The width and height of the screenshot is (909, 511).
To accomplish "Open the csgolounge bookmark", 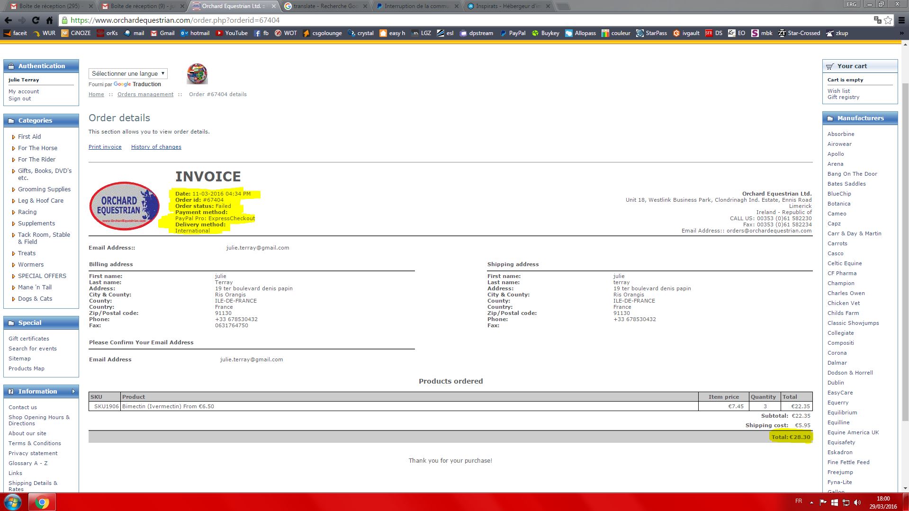I will pos(322,33).
